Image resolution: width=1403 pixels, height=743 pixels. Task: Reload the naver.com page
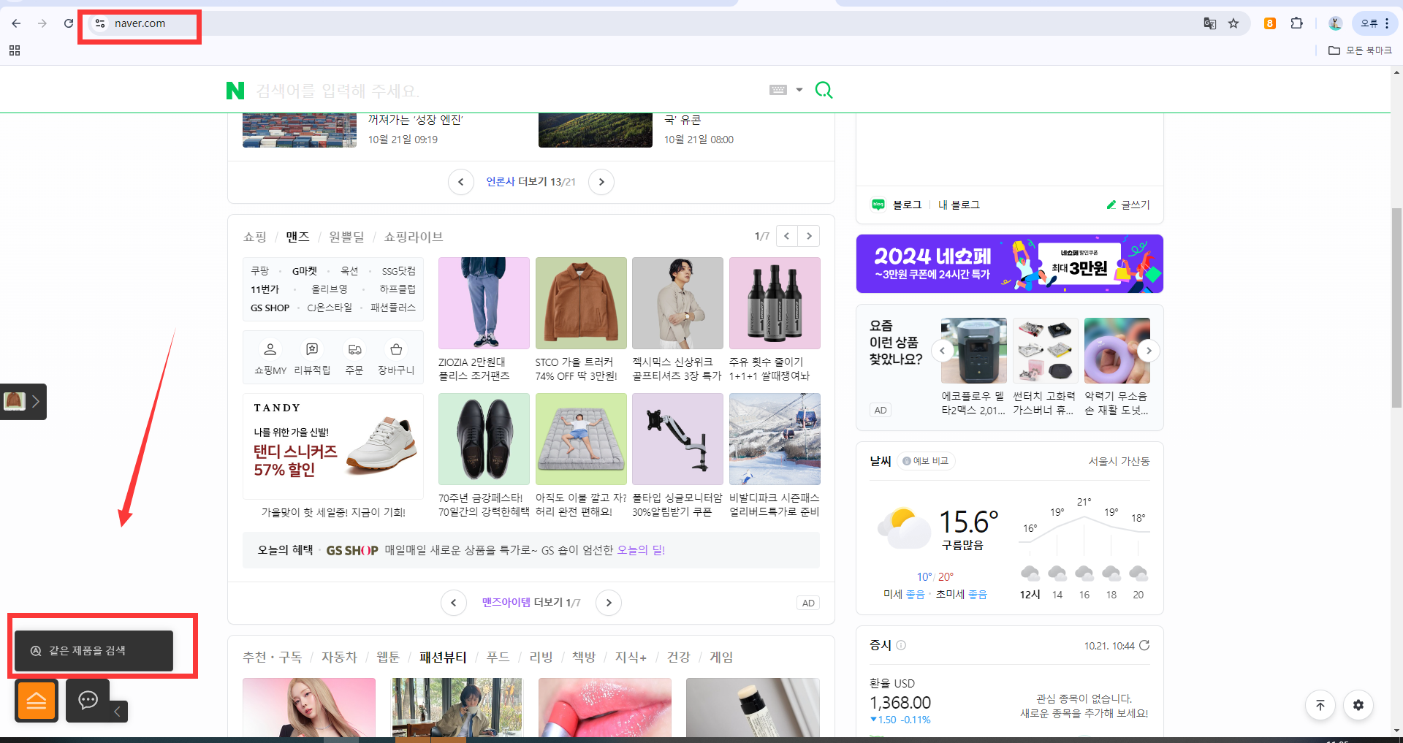[69, 23]
